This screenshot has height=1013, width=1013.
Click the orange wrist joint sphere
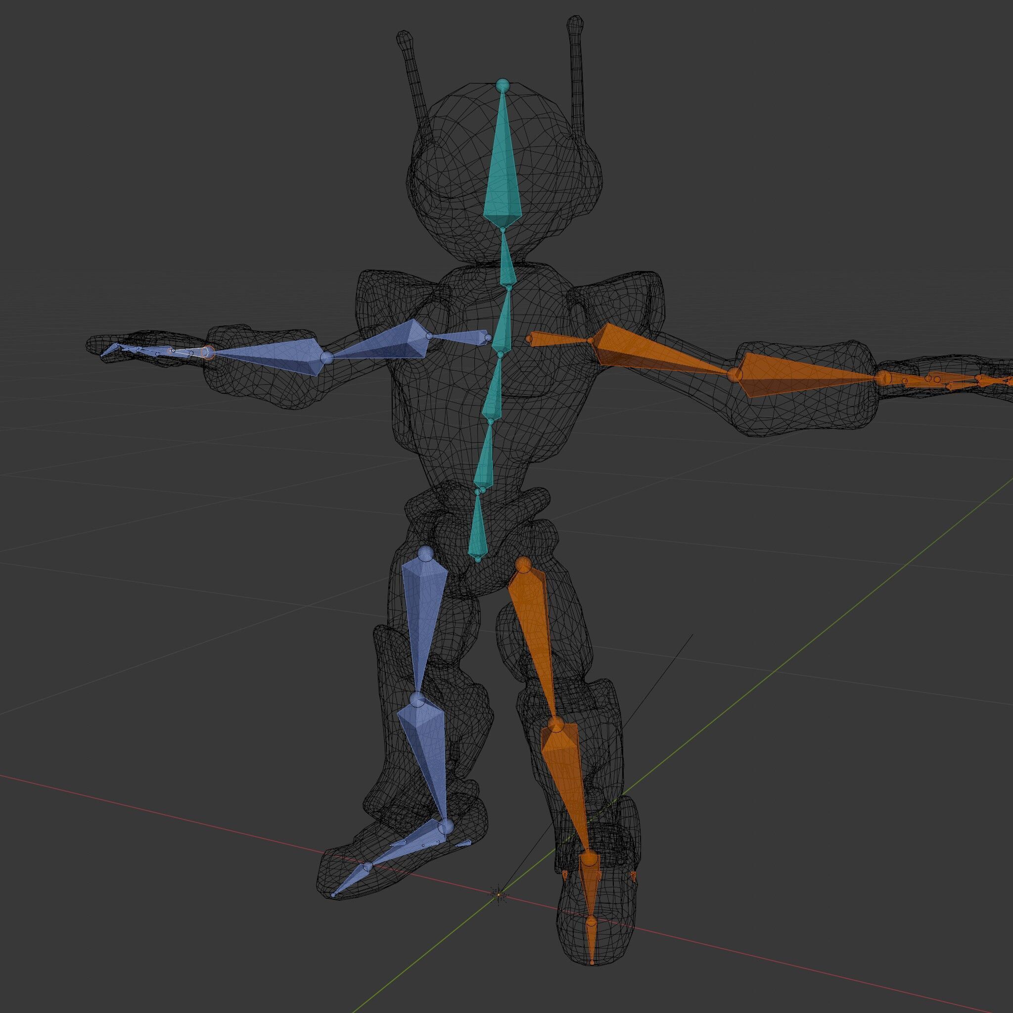[884, 377]
